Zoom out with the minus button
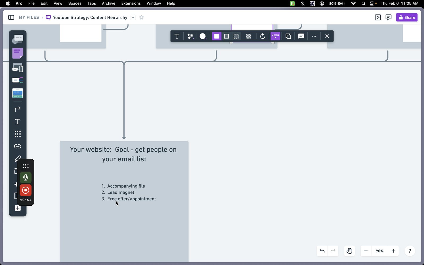The image size is (424, 265). pos(366,251)
